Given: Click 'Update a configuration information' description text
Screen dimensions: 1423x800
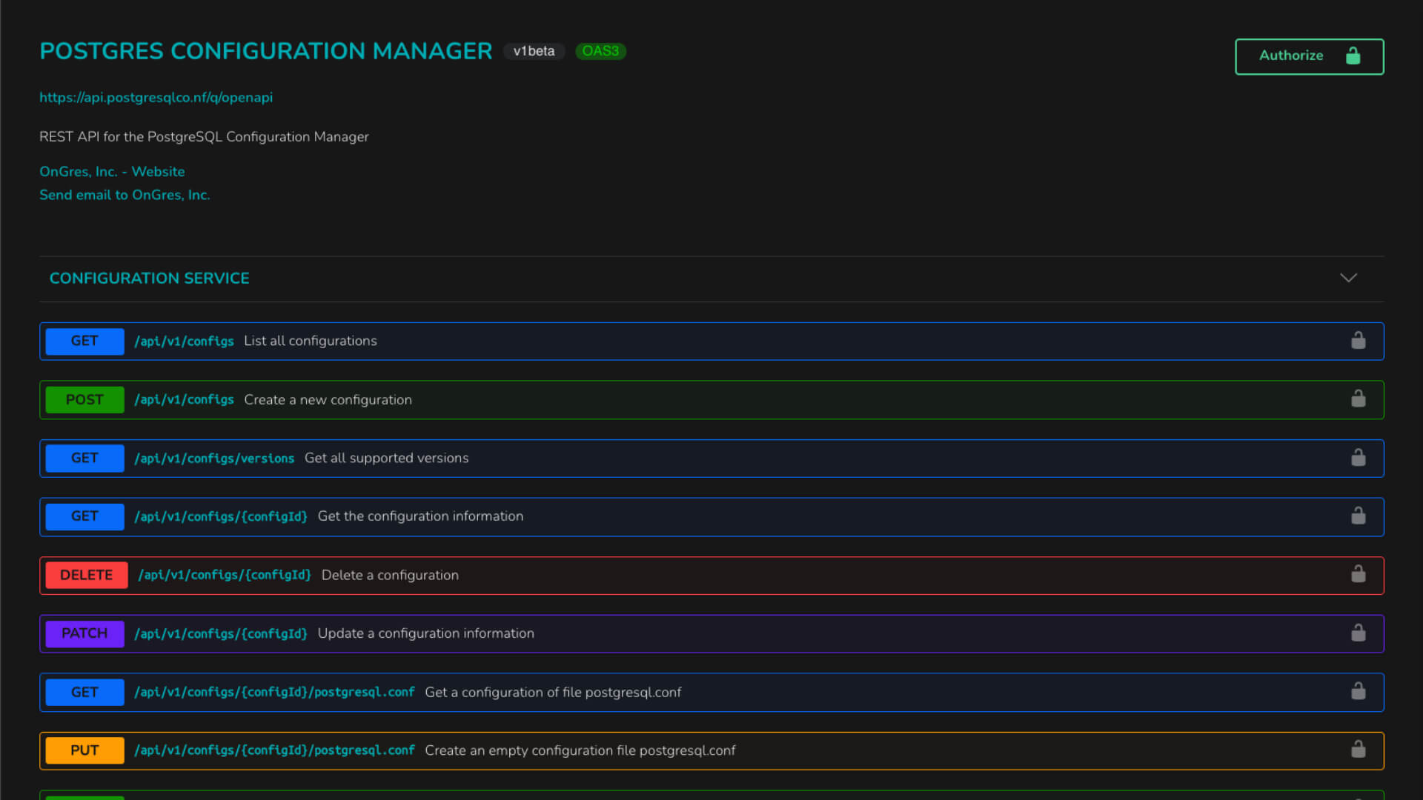Looking at the screenshot, I should pyautogui.click(x=425, y=633).
